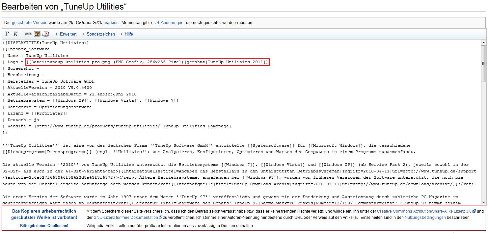The image size is (488, 233).
Task: Click the Logo Datei:tuneup-utilities-pro.png text
Action: [148, 62]
